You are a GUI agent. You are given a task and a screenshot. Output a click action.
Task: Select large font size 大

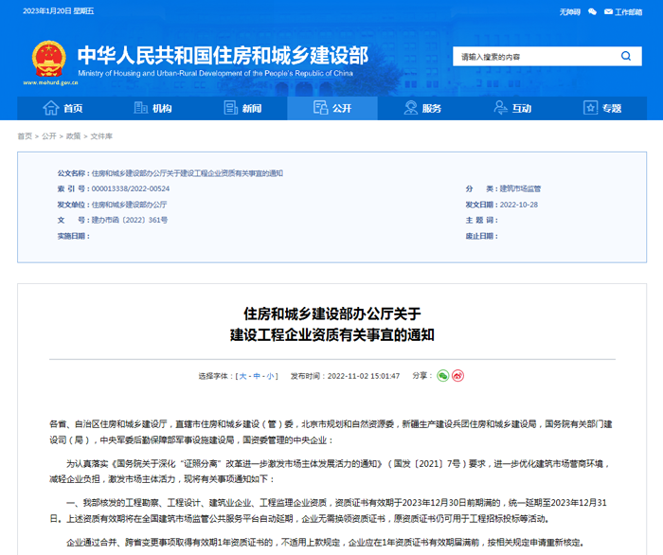[243, 376]
